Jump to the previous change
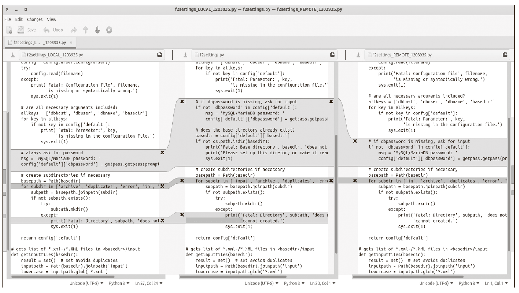Image resolution: width=519 pixels, height=293 pixels. pos(86,30)
